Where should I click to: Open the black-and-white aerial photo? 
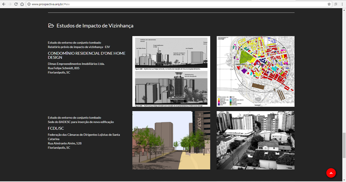click(x=255, y=140)
